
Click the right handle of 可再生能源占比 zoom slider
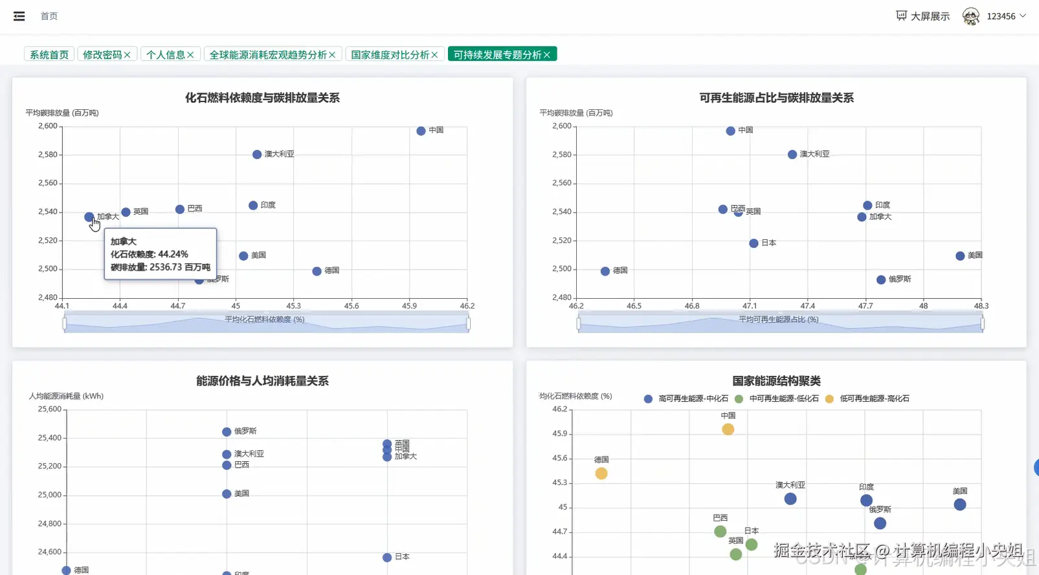click(982, 323)
